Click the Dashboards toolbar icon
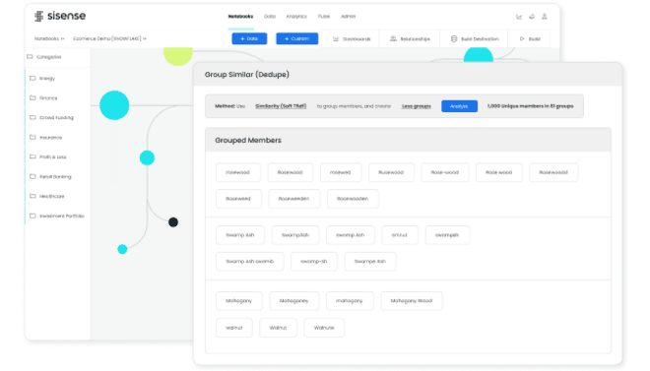 point(336,39)
